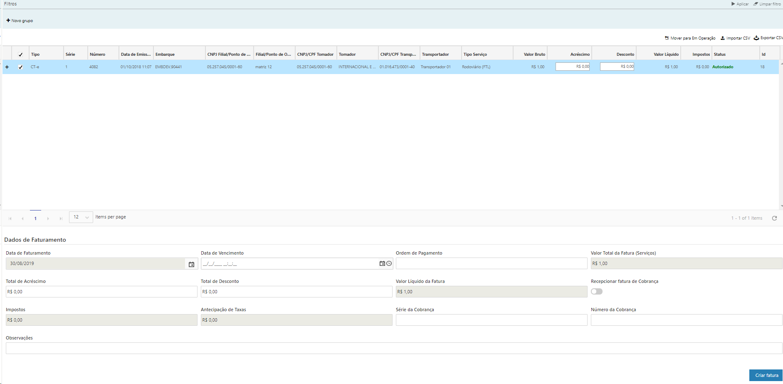Sort by the Status column header

coord(719,55)
